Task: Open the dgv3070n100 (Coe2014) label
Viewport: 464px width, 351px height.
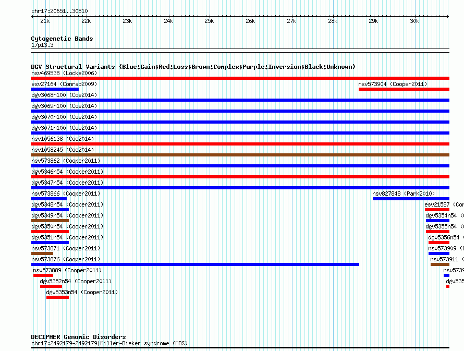Action: (64, 117)
